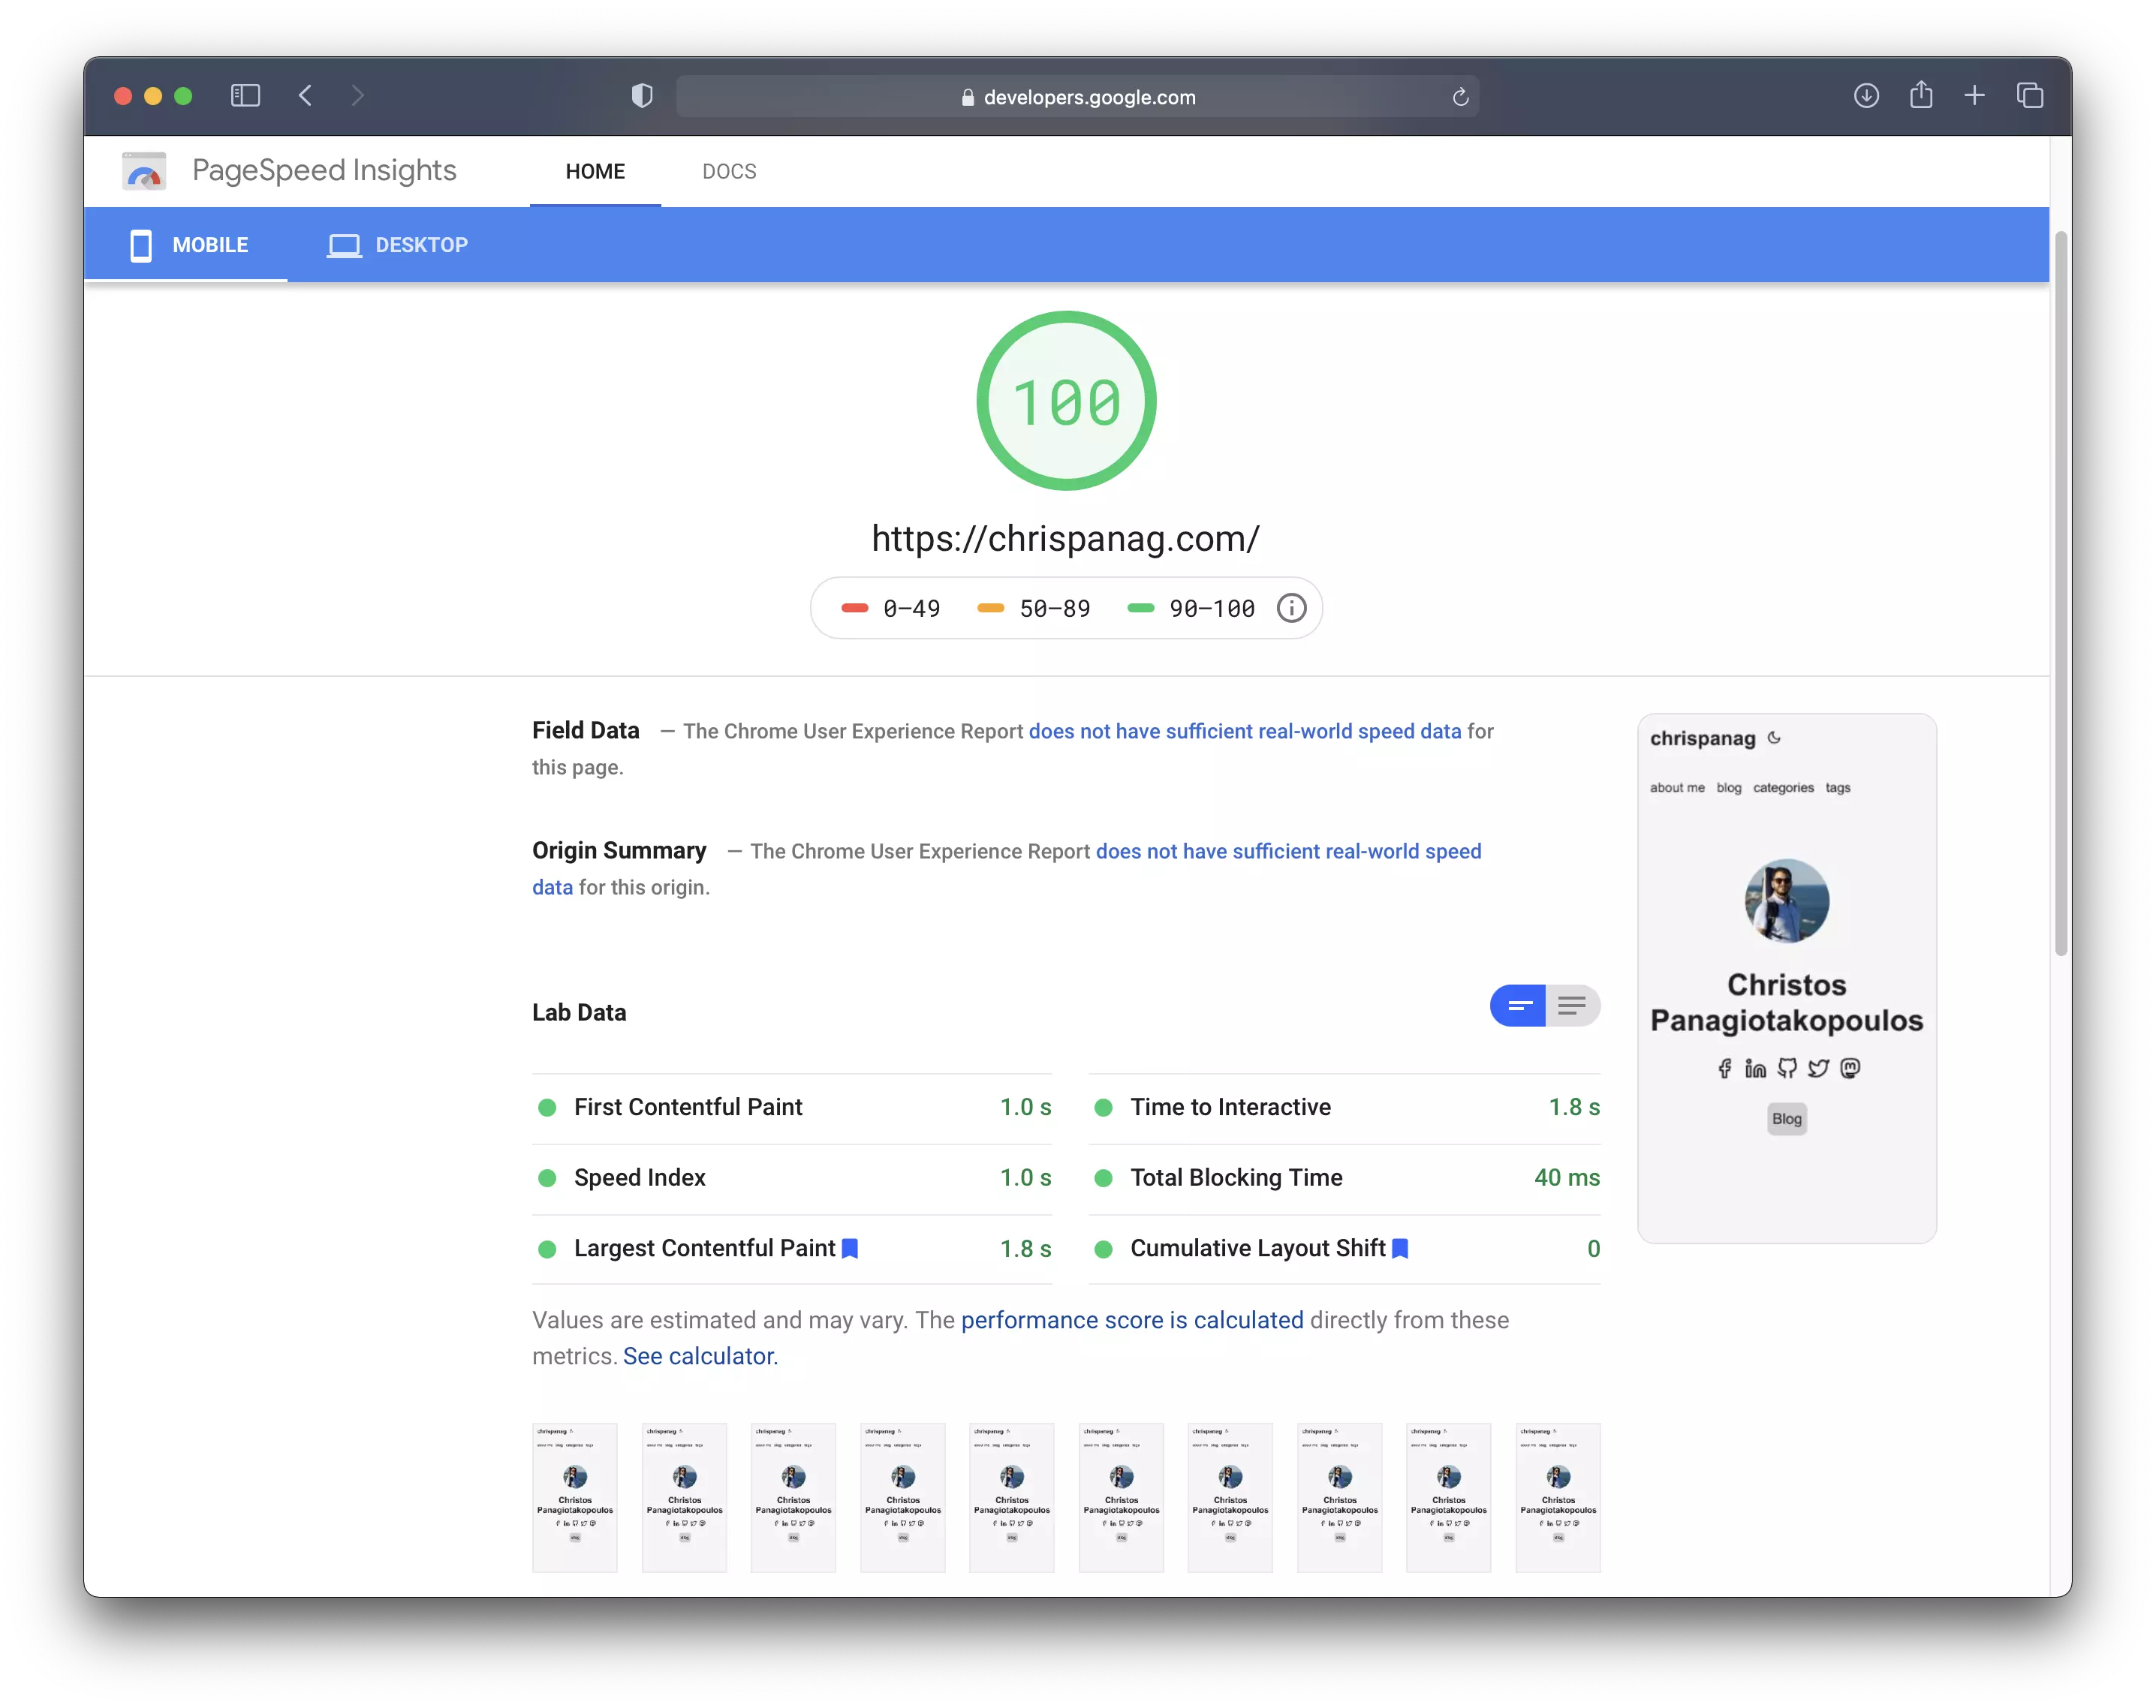
Task: Switch Lab Data to list view
Action: coord(1573,1006)
